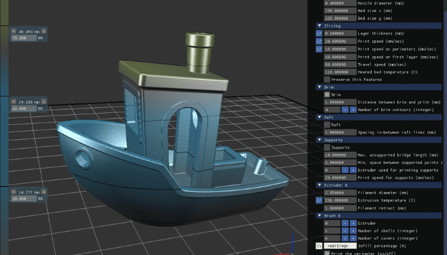The height and width of the screenshot is (255, 447).
Task: Click Print speed on perimeters field
Action: [340, 49]
